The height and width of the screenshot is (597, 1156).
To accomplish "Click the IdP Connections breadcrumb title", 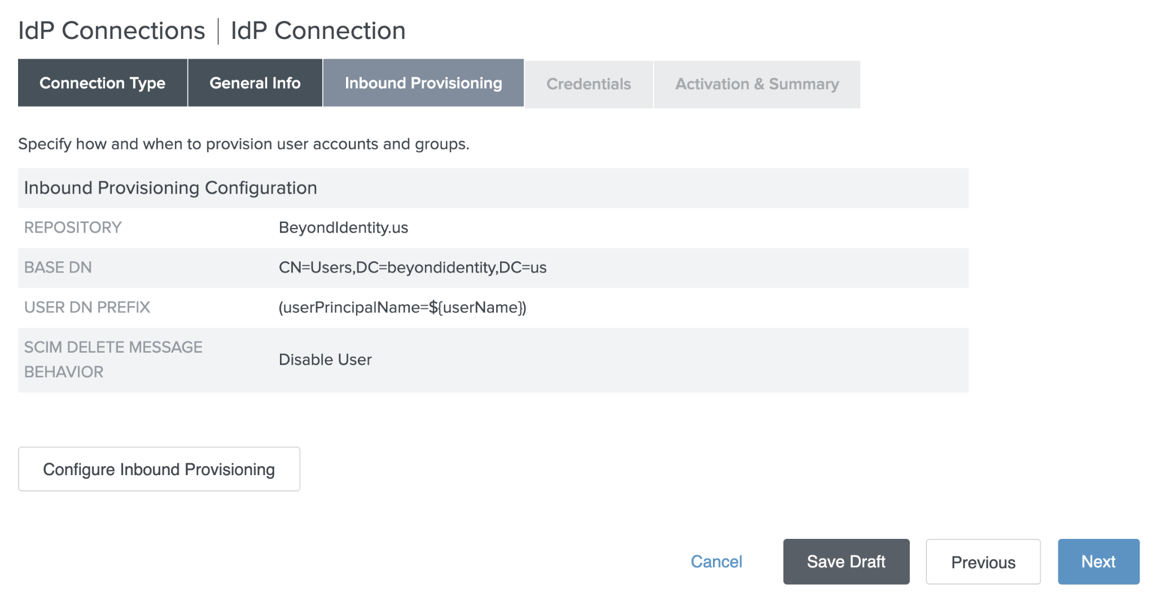I will pyautogui.click(x=112, y=30).
